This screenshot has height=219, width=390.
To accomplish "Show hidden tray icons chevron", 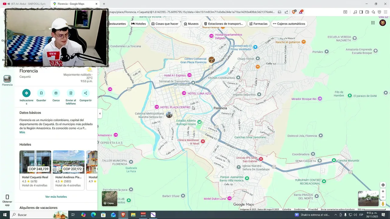I will 335,215.
